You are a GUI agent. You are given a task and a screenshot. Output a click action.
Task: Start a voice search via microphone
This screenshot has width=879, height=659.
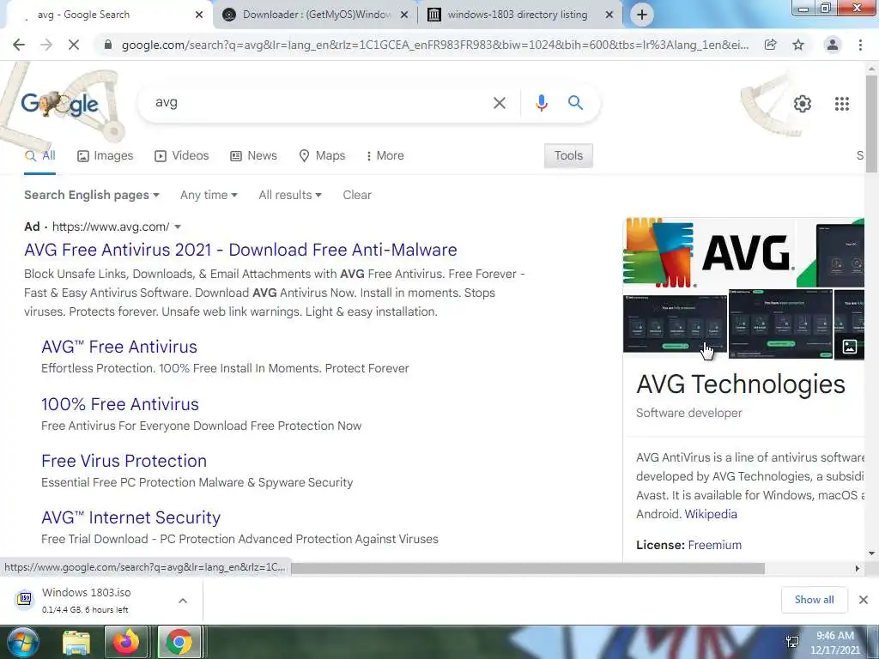click(x=541, y=103)
